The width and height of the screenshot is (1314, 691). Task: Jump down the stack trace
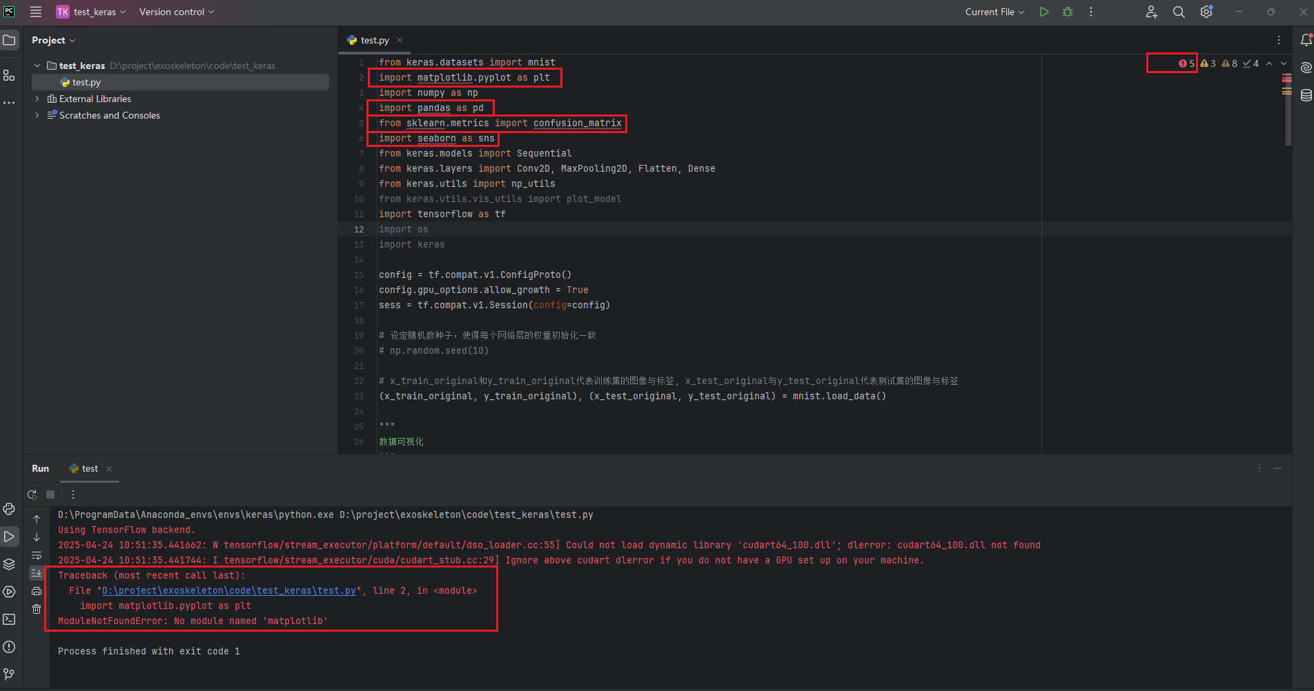coord(37,537)
